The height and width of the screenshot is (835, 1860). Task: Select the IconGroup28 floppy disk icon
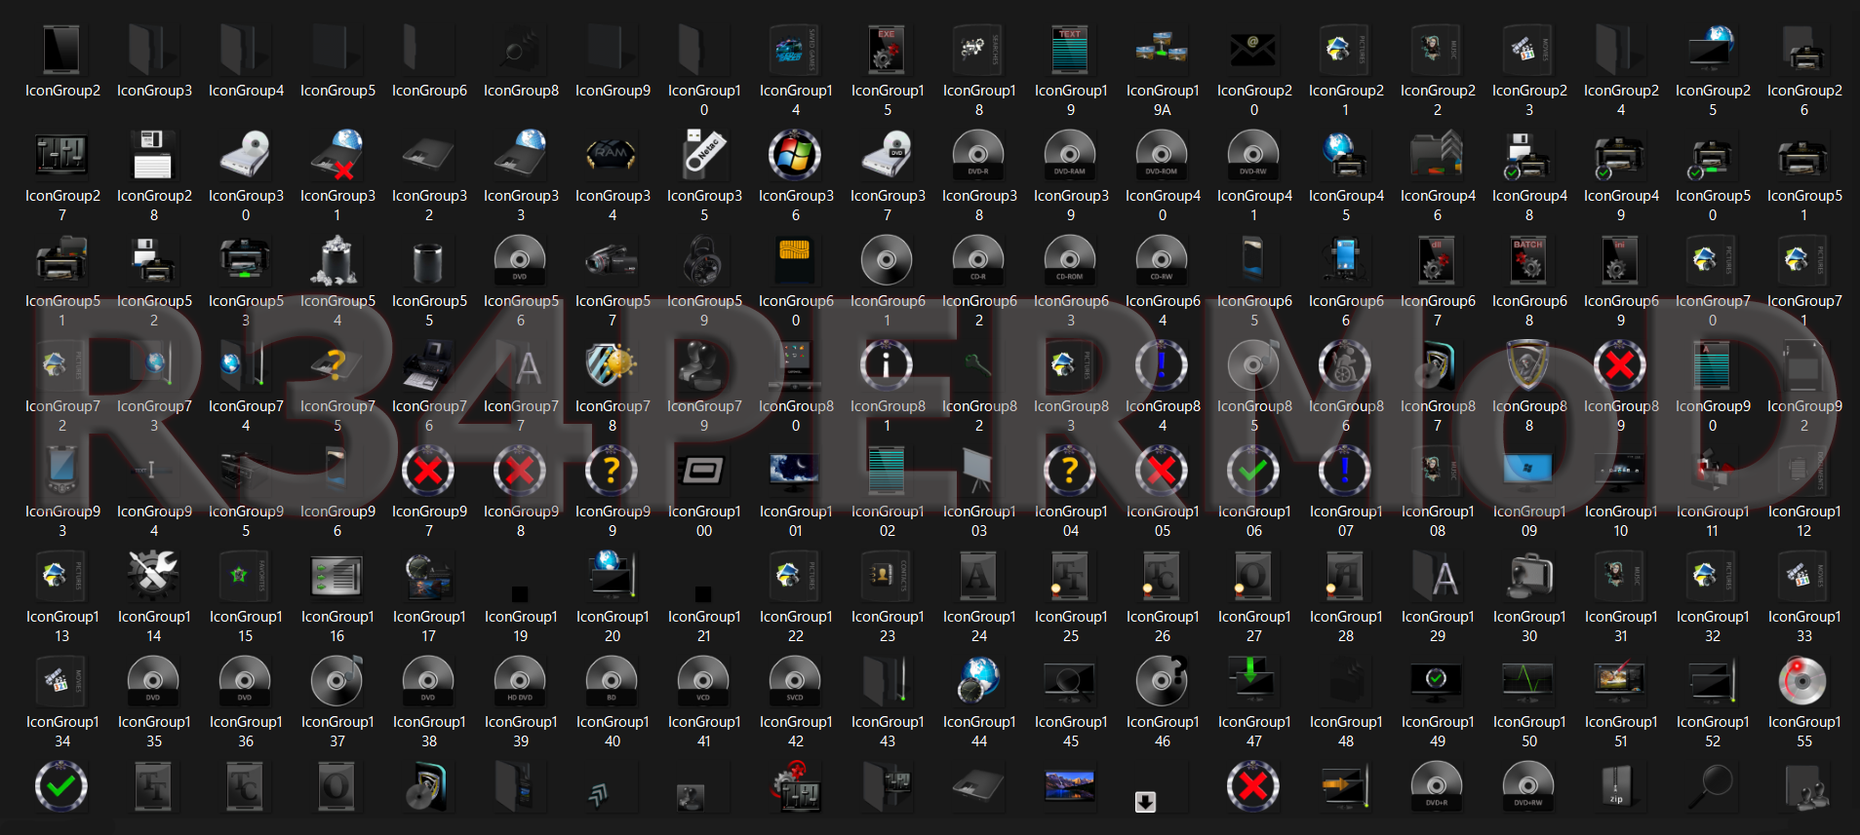point(153,155)
